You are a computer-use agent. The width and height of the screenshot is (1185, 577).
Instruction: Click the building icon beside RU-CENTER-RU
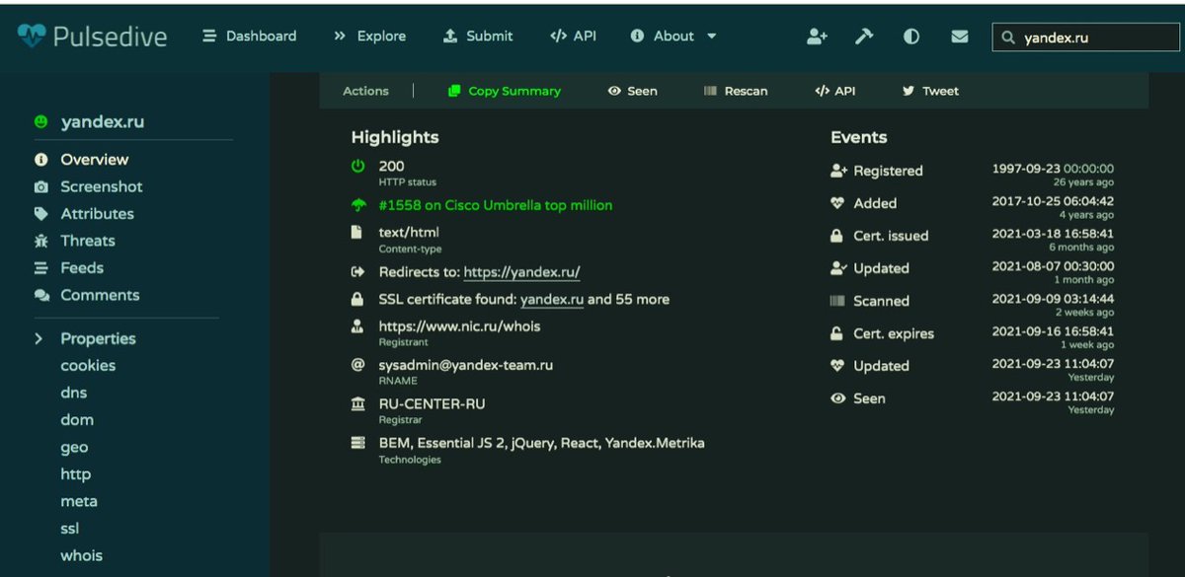(357, 403)
